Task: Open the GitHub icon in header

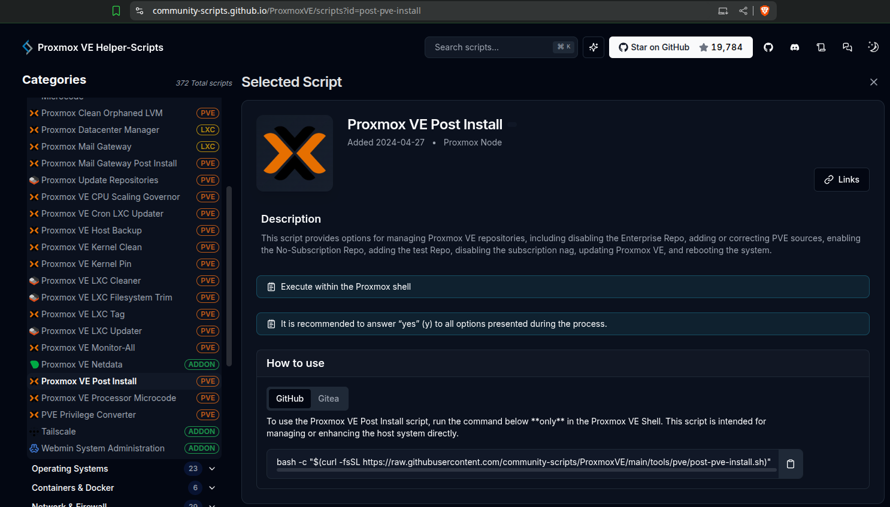Action: coord(768,47)
